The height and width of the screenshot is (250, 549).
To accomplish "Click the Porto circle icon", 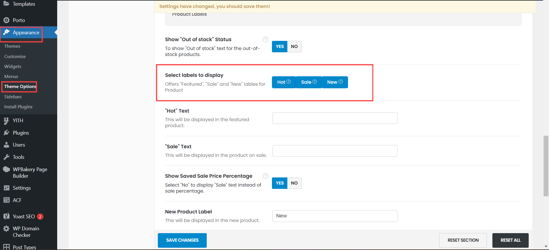I will point(6,20).
